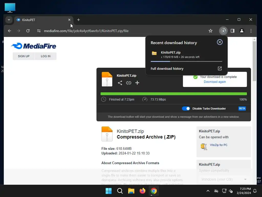Click the Chrome taskbar icon
This screenshot has width=262, height=197.
pyautogui.click(x=154, y=191)
